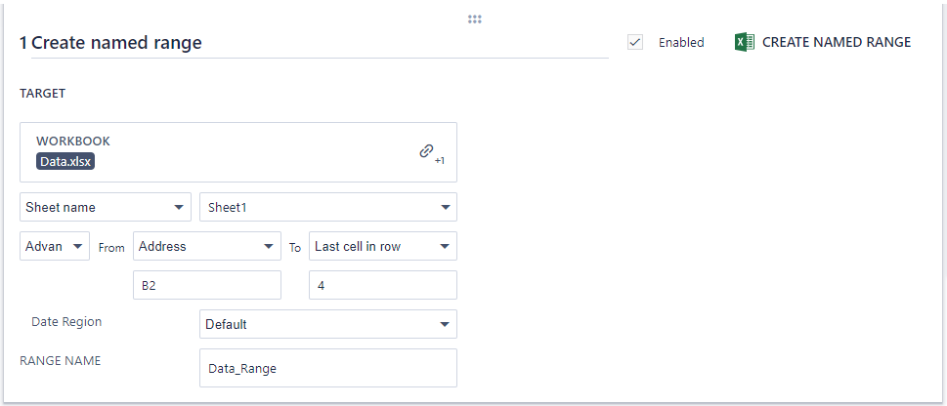Viewport: 947px width, 406px height.
Task: Click the CREATE NAMED RANGE label
Action: point(837,43)
